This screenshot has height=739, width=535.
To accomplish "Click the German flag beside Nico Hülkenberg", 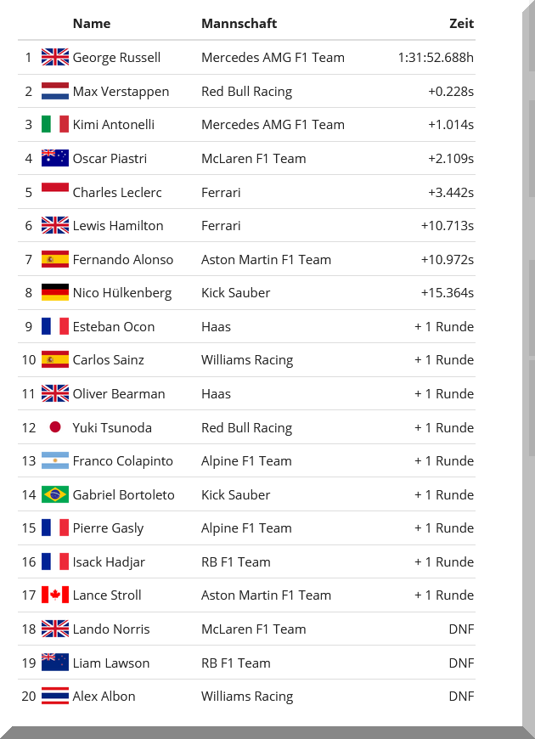I will 55,293.
